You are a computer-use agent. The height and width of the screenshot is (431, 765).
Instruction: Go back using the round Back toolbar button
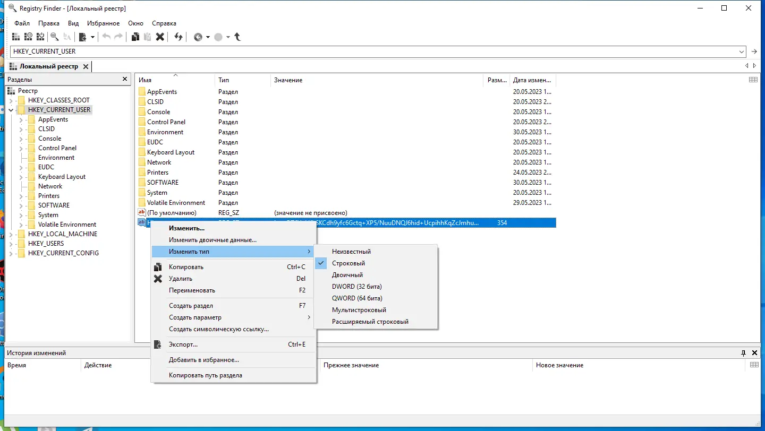pyautogui.click(x=198, y=37)
